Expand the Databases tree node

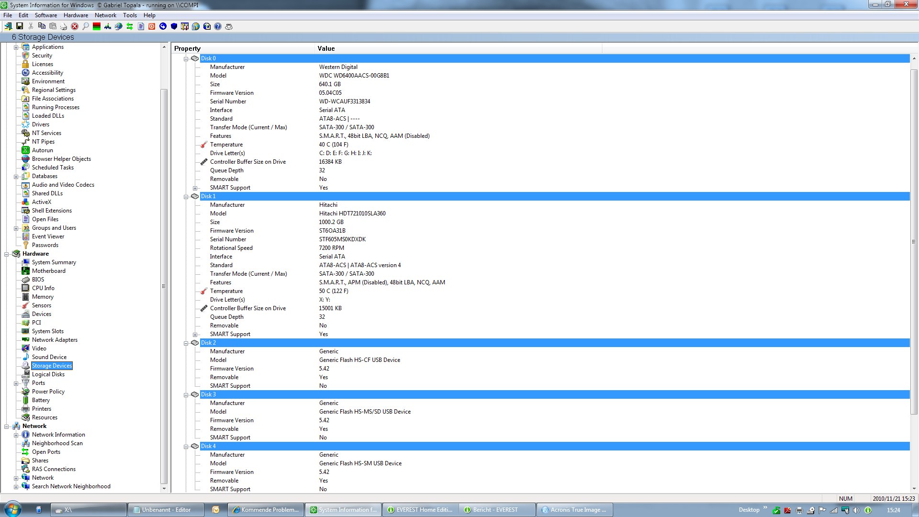pos(16,177)
